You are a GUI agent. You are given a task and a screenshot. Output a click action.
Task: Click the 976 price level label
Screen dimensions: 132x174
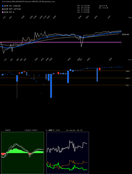127,86
